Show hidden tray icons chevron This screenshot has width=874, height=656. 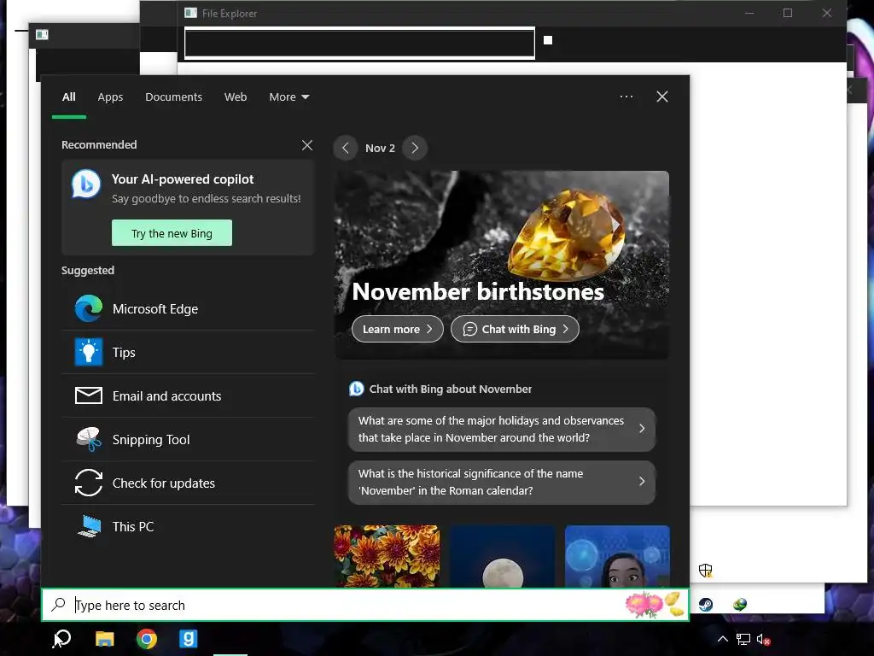[x=722, y=639]
